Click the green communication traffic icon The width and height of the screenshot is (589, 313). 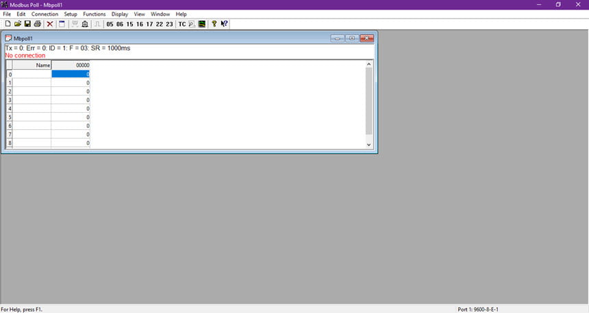202,24
